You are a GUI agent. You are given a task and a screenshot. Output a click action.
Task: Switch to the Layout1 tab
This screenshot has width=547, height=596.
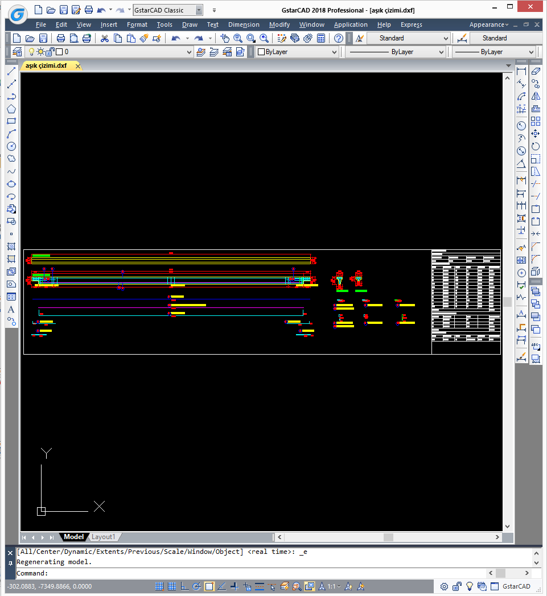pos(103,537)
